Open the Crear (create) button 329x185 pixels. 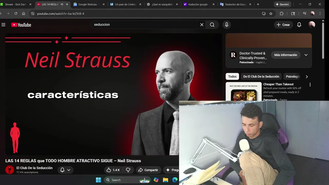(283, 25)
